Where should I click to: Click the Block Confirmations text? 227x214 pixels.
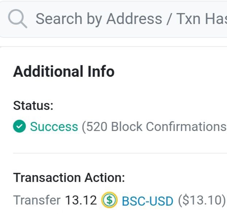168,127
